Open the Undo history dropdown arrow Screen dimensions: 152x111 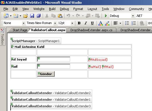click(x=73, y=16)
